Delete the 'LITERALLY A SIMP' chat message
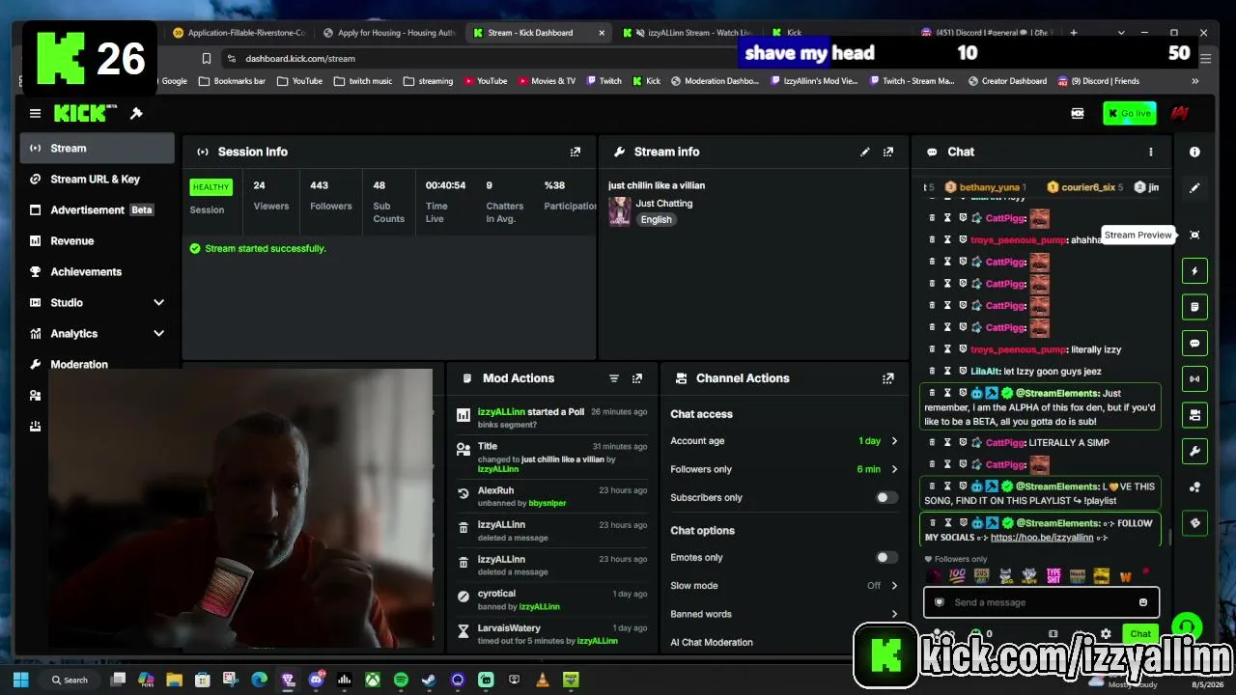1236x695 pixels. [x=932, y=443]
